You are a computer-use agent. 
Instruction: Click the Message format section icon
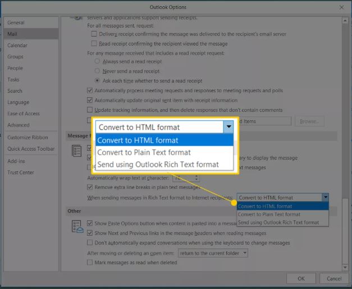76,151
